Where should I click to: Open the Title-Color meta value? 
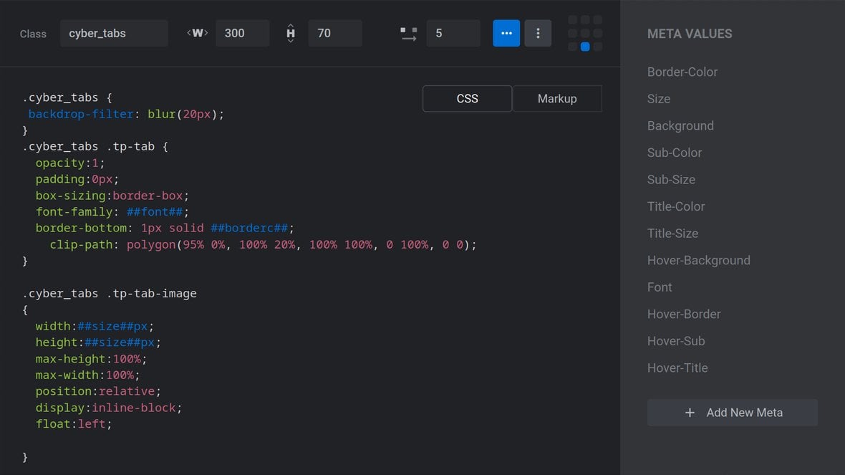(676, 206)
